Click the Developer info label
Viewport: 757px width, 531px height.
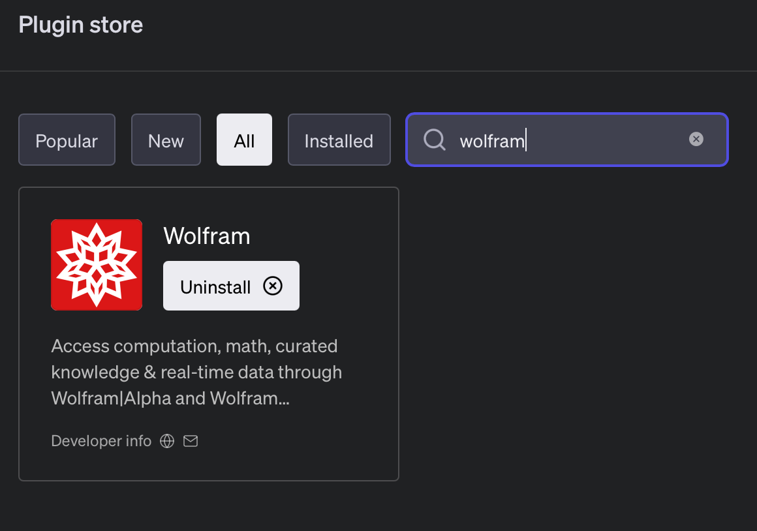coord(101,441)
